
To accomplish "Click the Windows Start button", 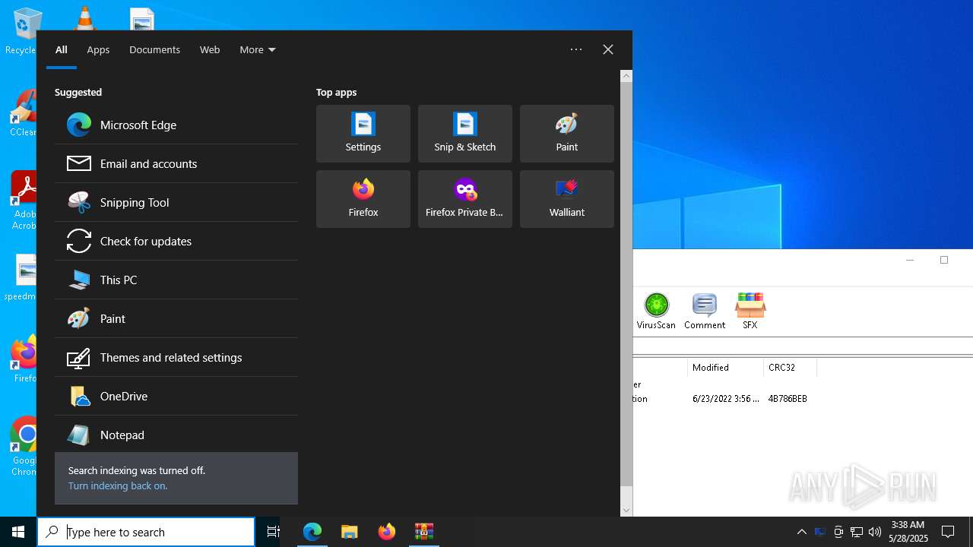I will pos(18,532).
